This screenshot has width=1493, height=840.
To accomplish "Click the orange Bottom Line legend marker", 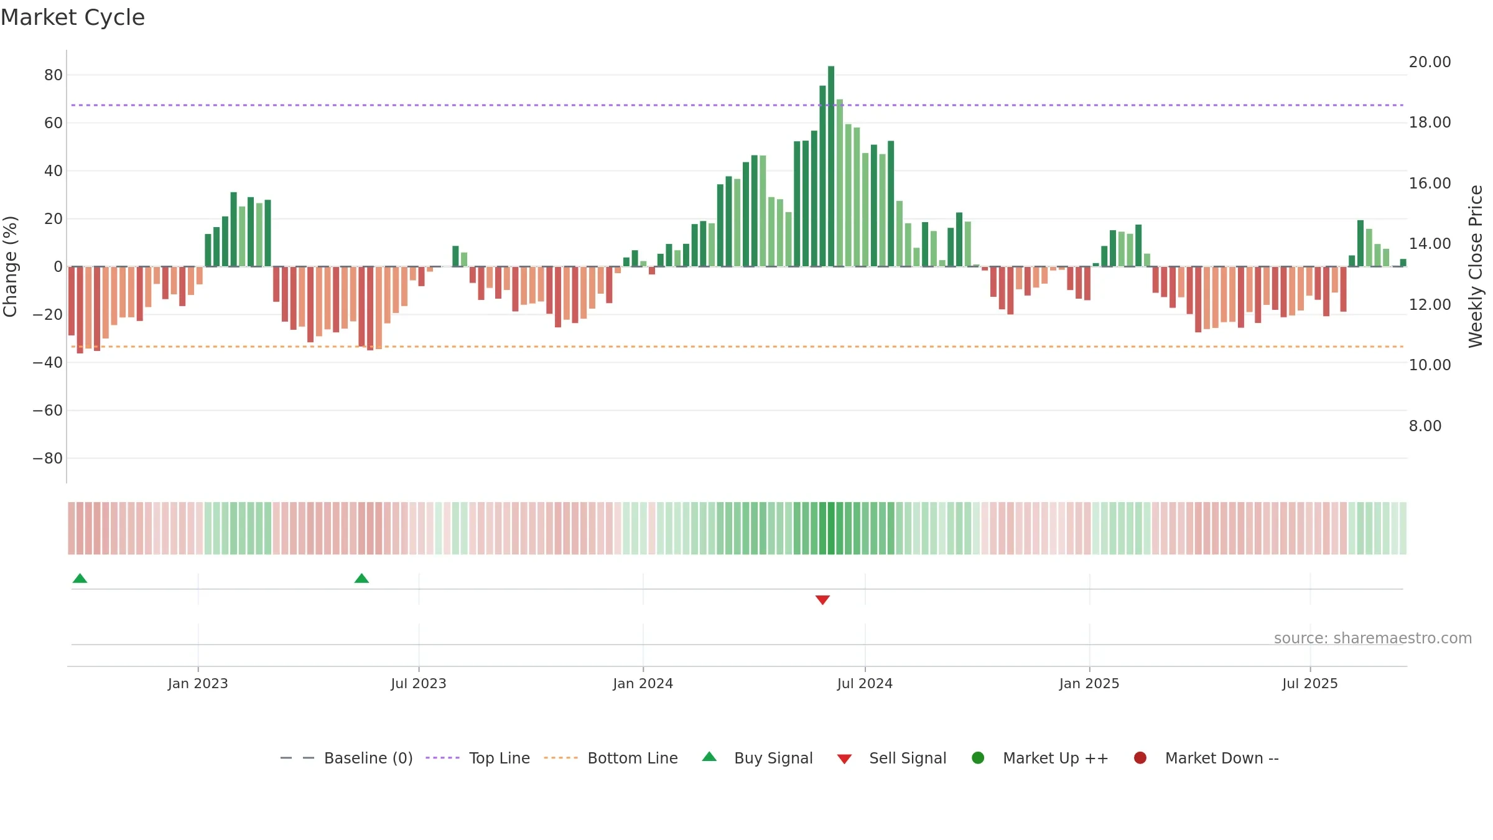I will pos(560,758).
